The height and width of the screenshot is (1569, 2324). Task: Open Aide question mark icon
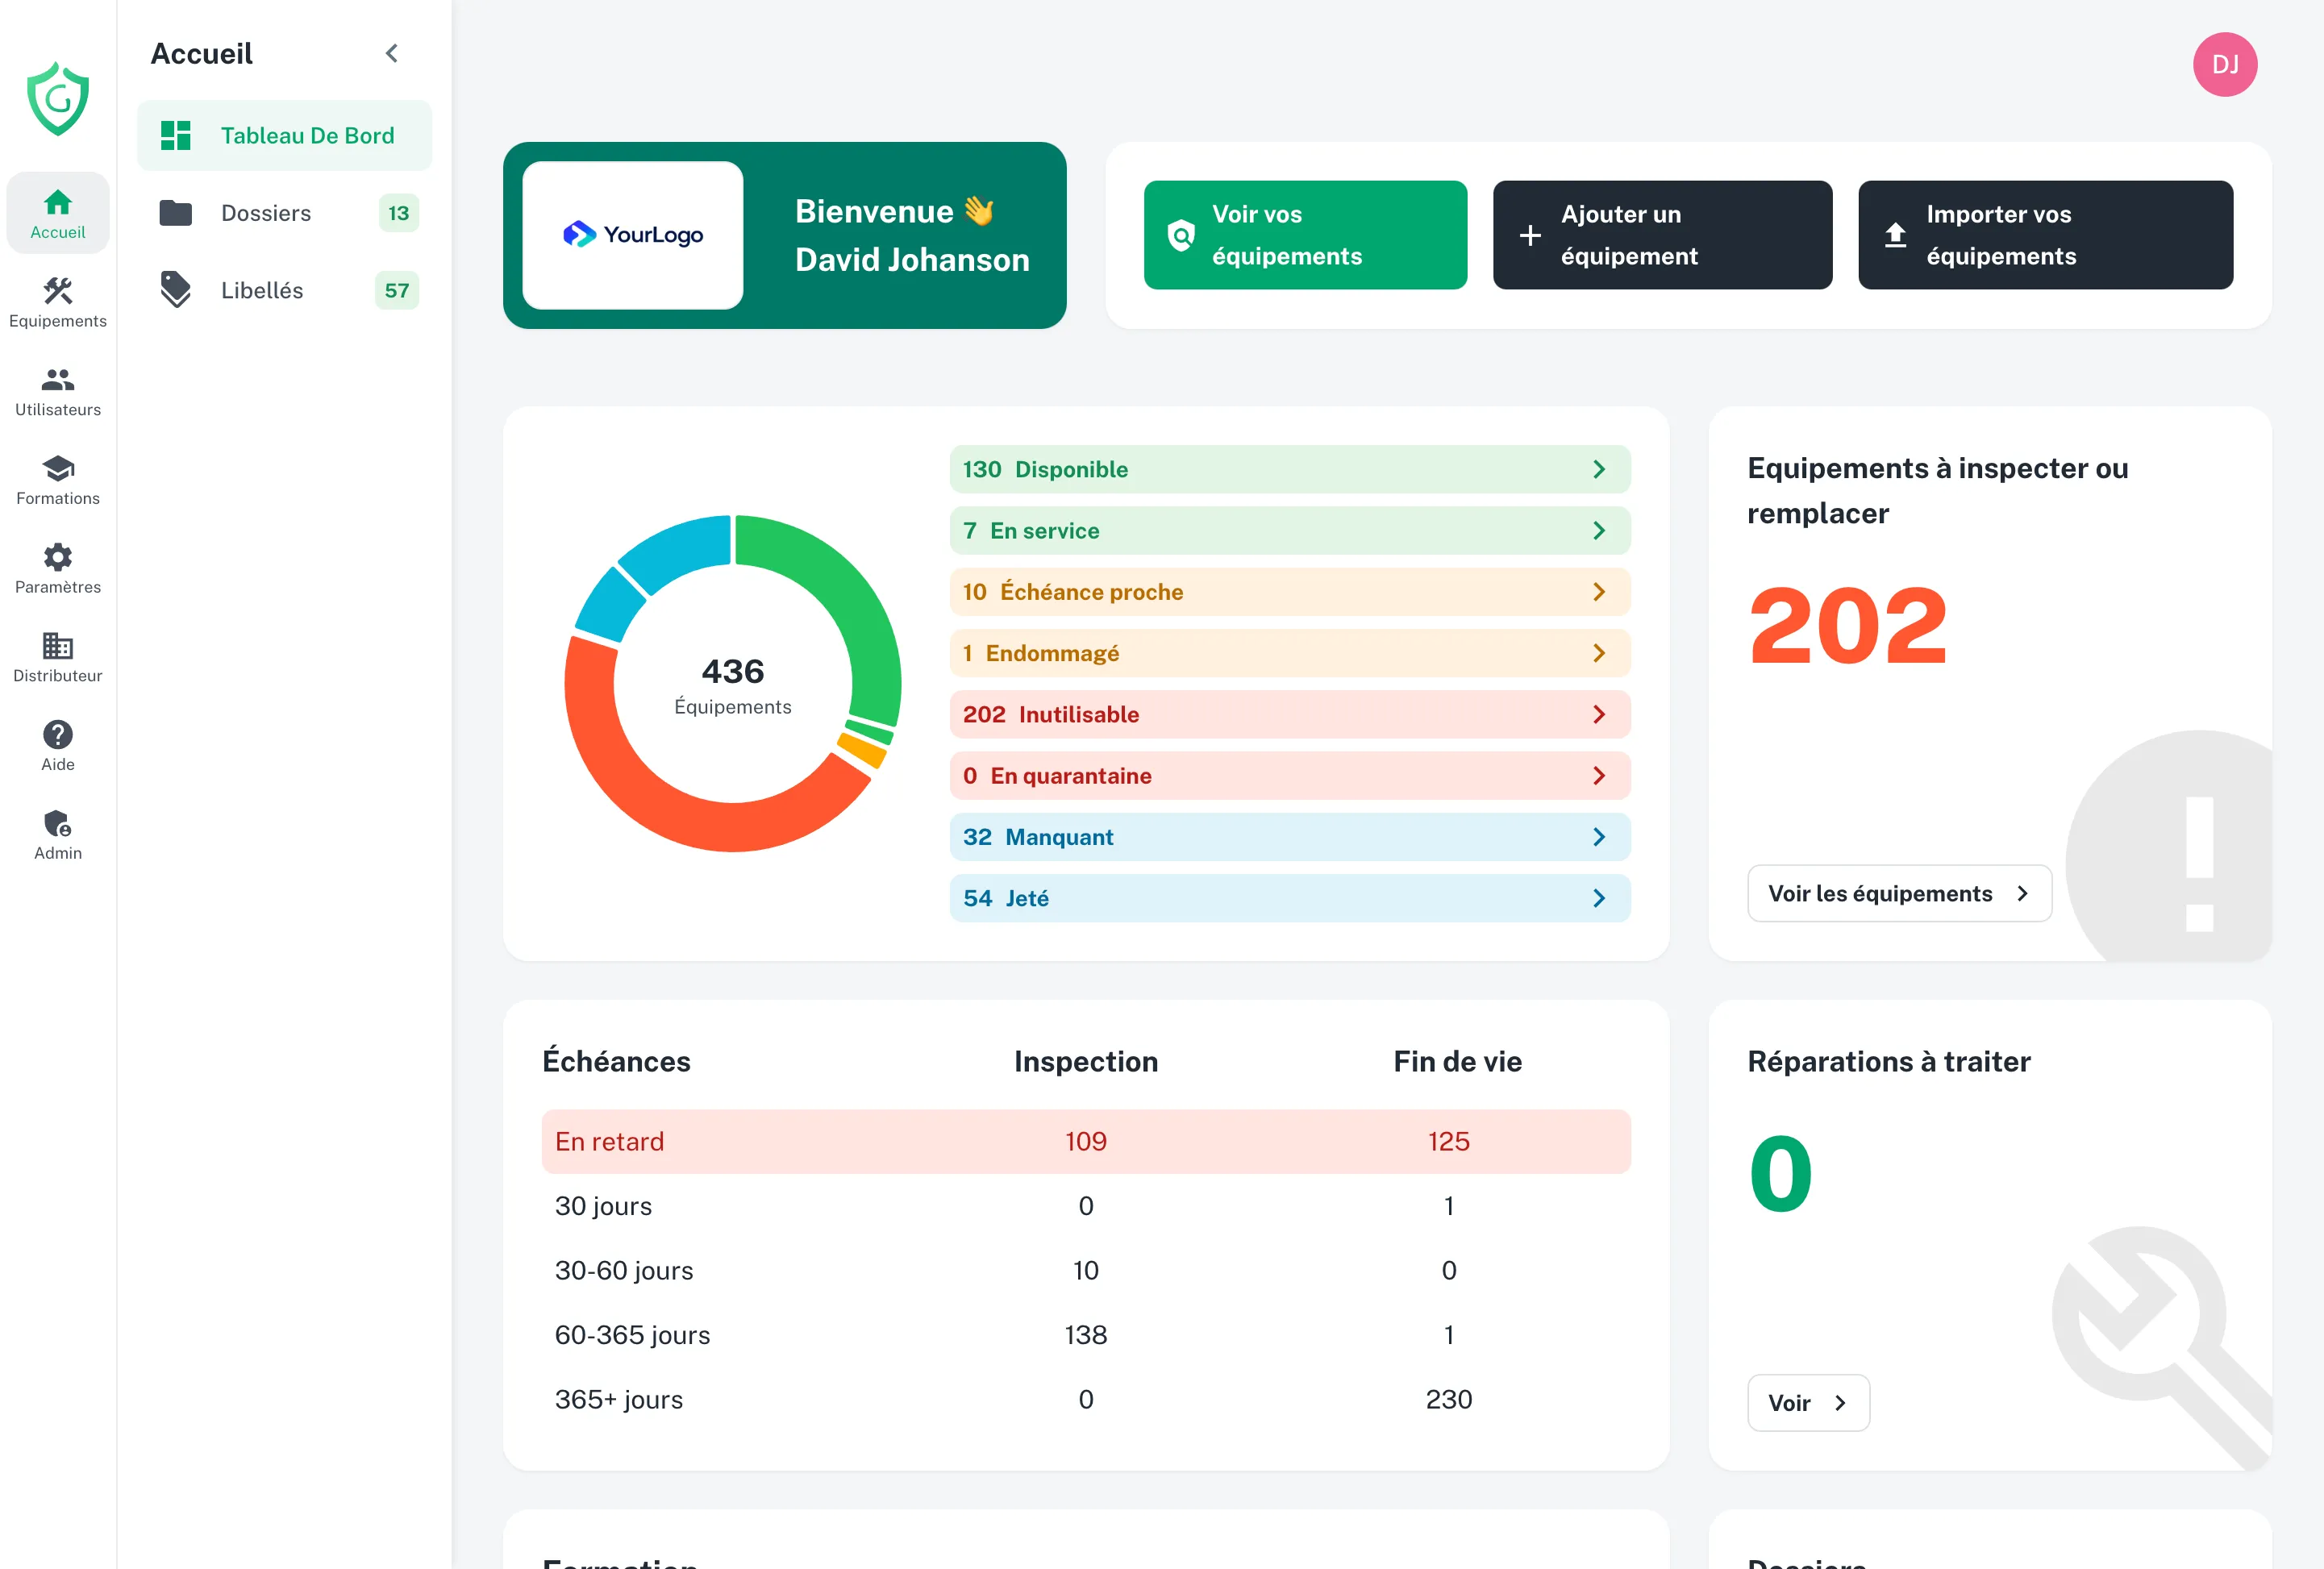[58, 735]
